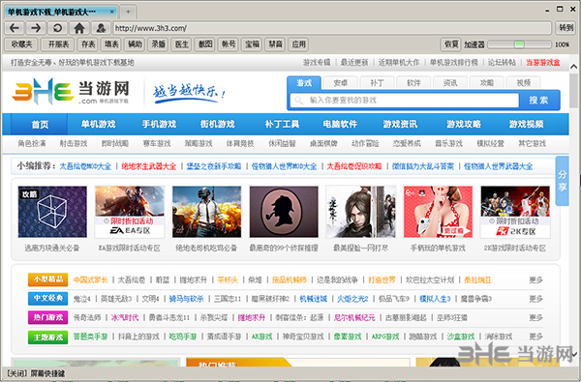The image size is (581, 382).
Task: Open 游戏攻略 in main navigation
Action: click(464, 124)
